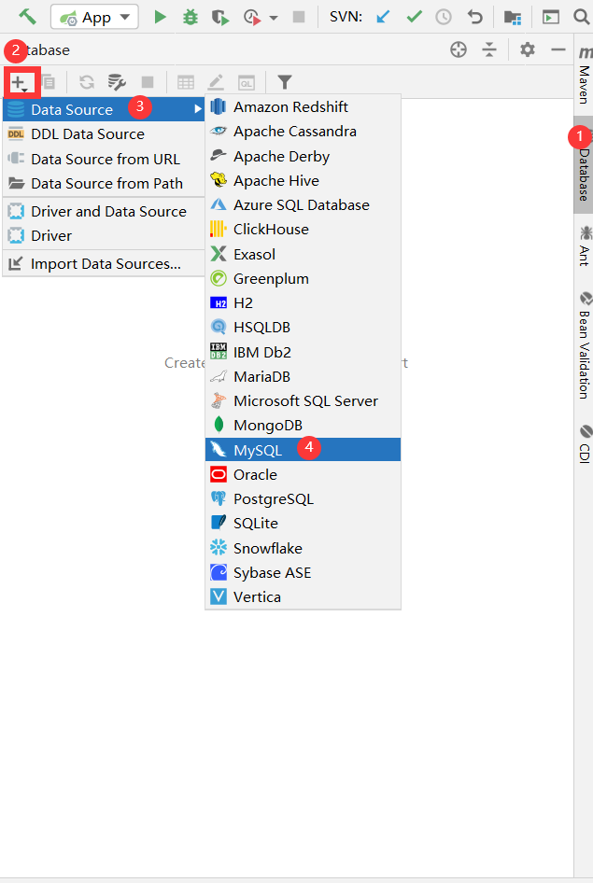This screenshot has width=593, height=883.
Task: Hide the Database tool window
Action: [x=558, y=50]
